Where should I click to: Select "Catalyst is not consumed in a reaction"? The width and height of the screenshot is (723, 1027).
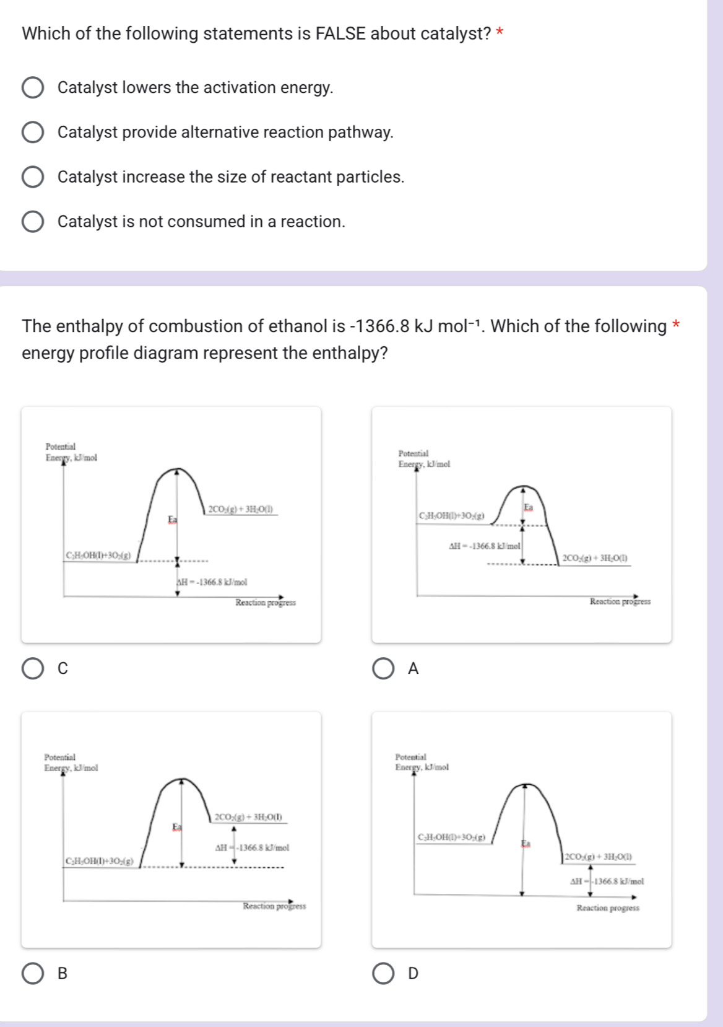click(34, 221)
